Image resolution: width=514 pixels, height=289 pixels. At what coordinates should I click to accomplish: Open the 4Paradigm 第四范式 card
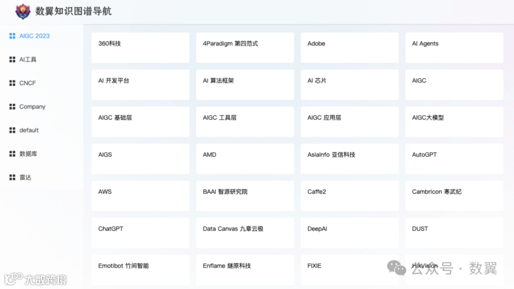245,48
